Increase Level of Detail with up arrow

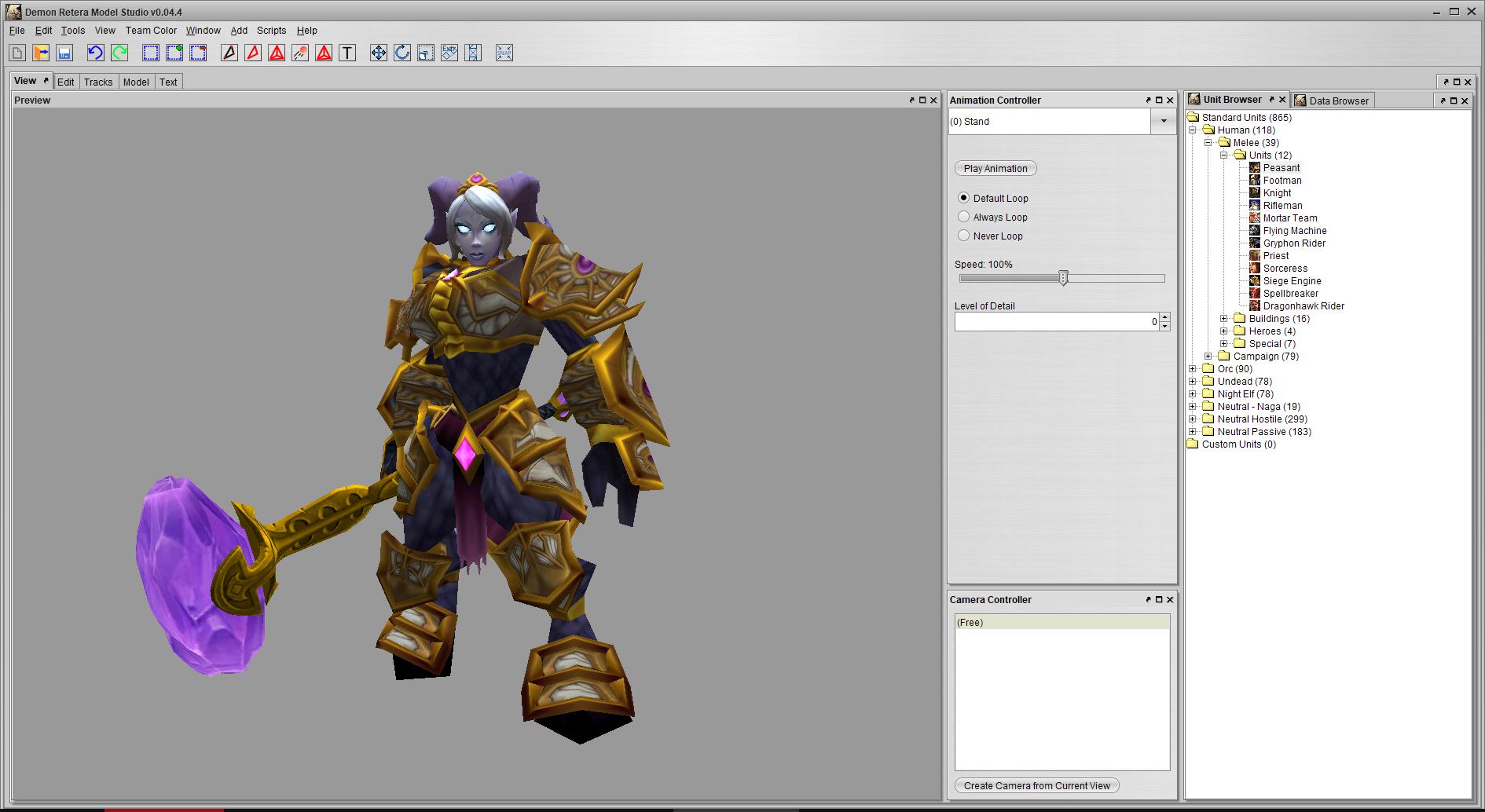coord(1164,317)
